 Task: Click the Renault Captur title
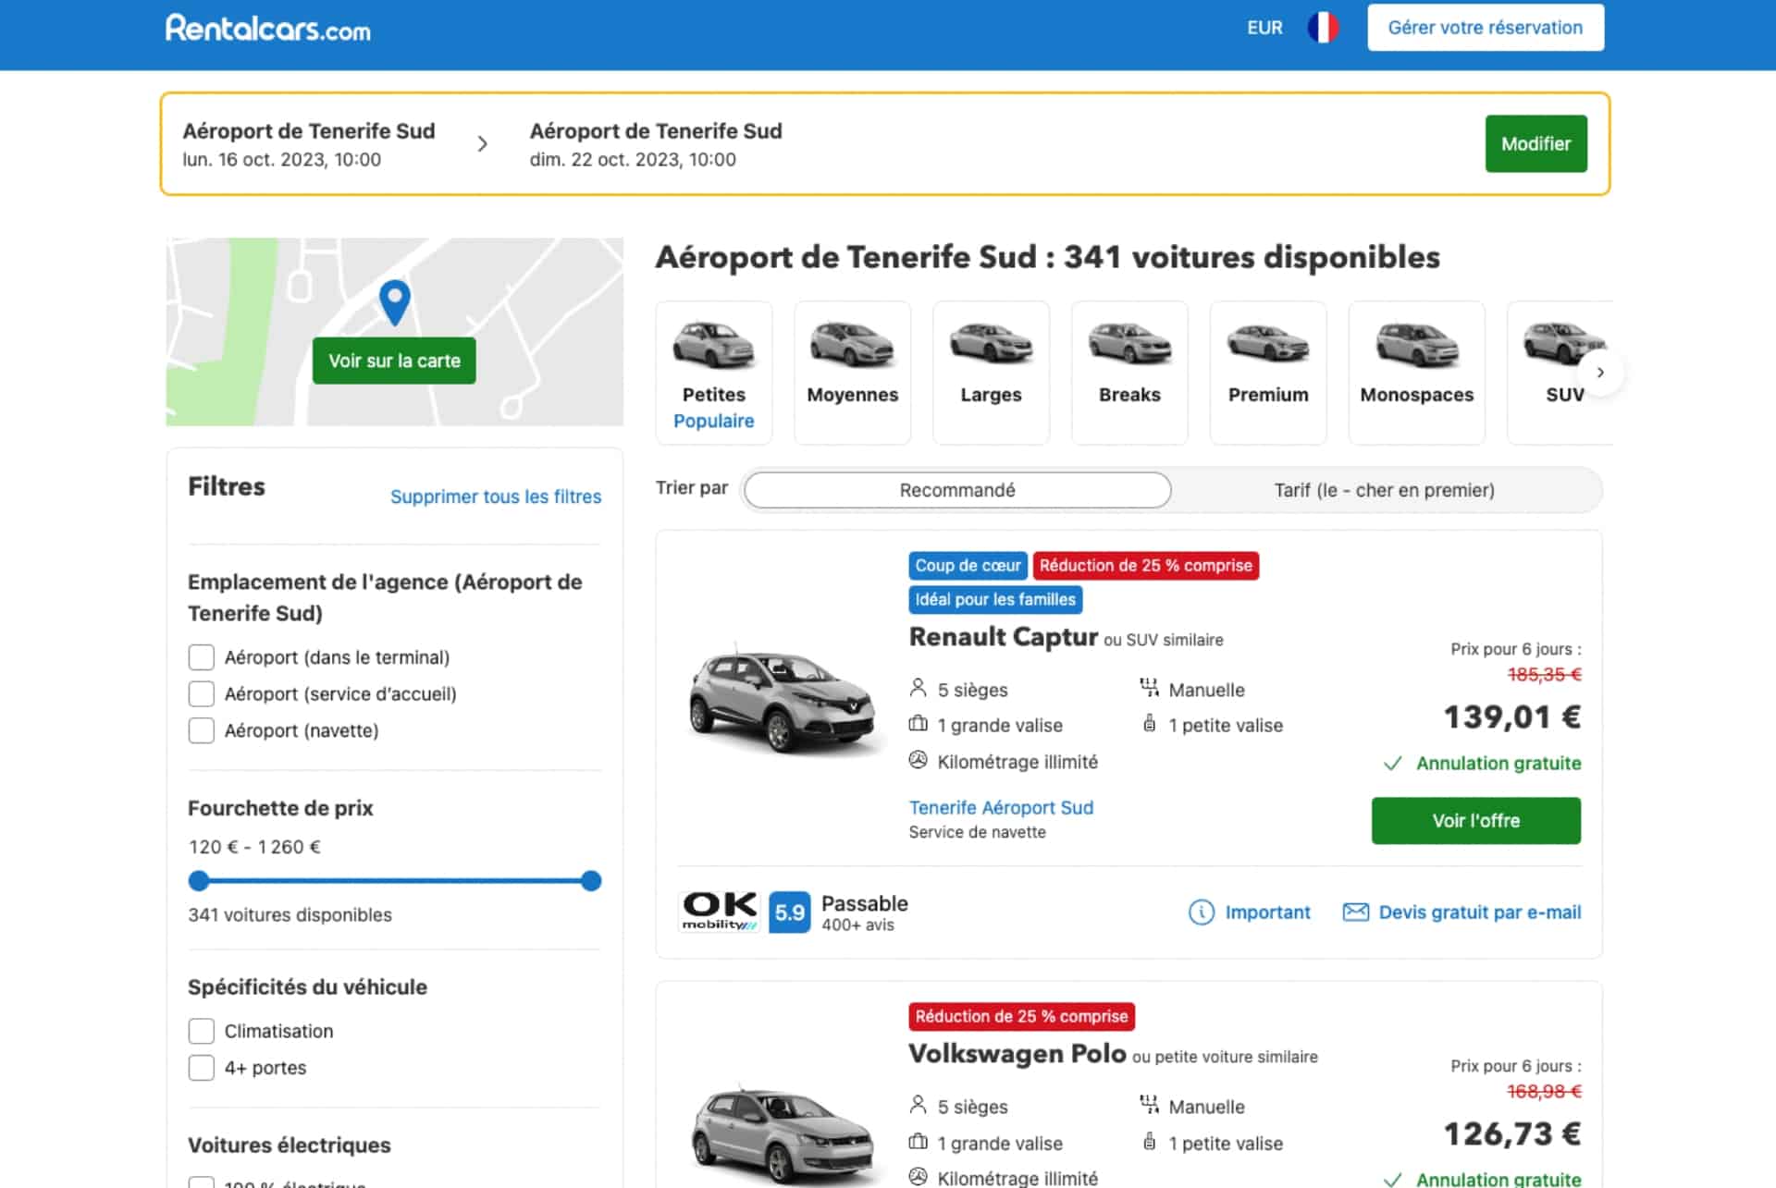[x=1004, y=637]
